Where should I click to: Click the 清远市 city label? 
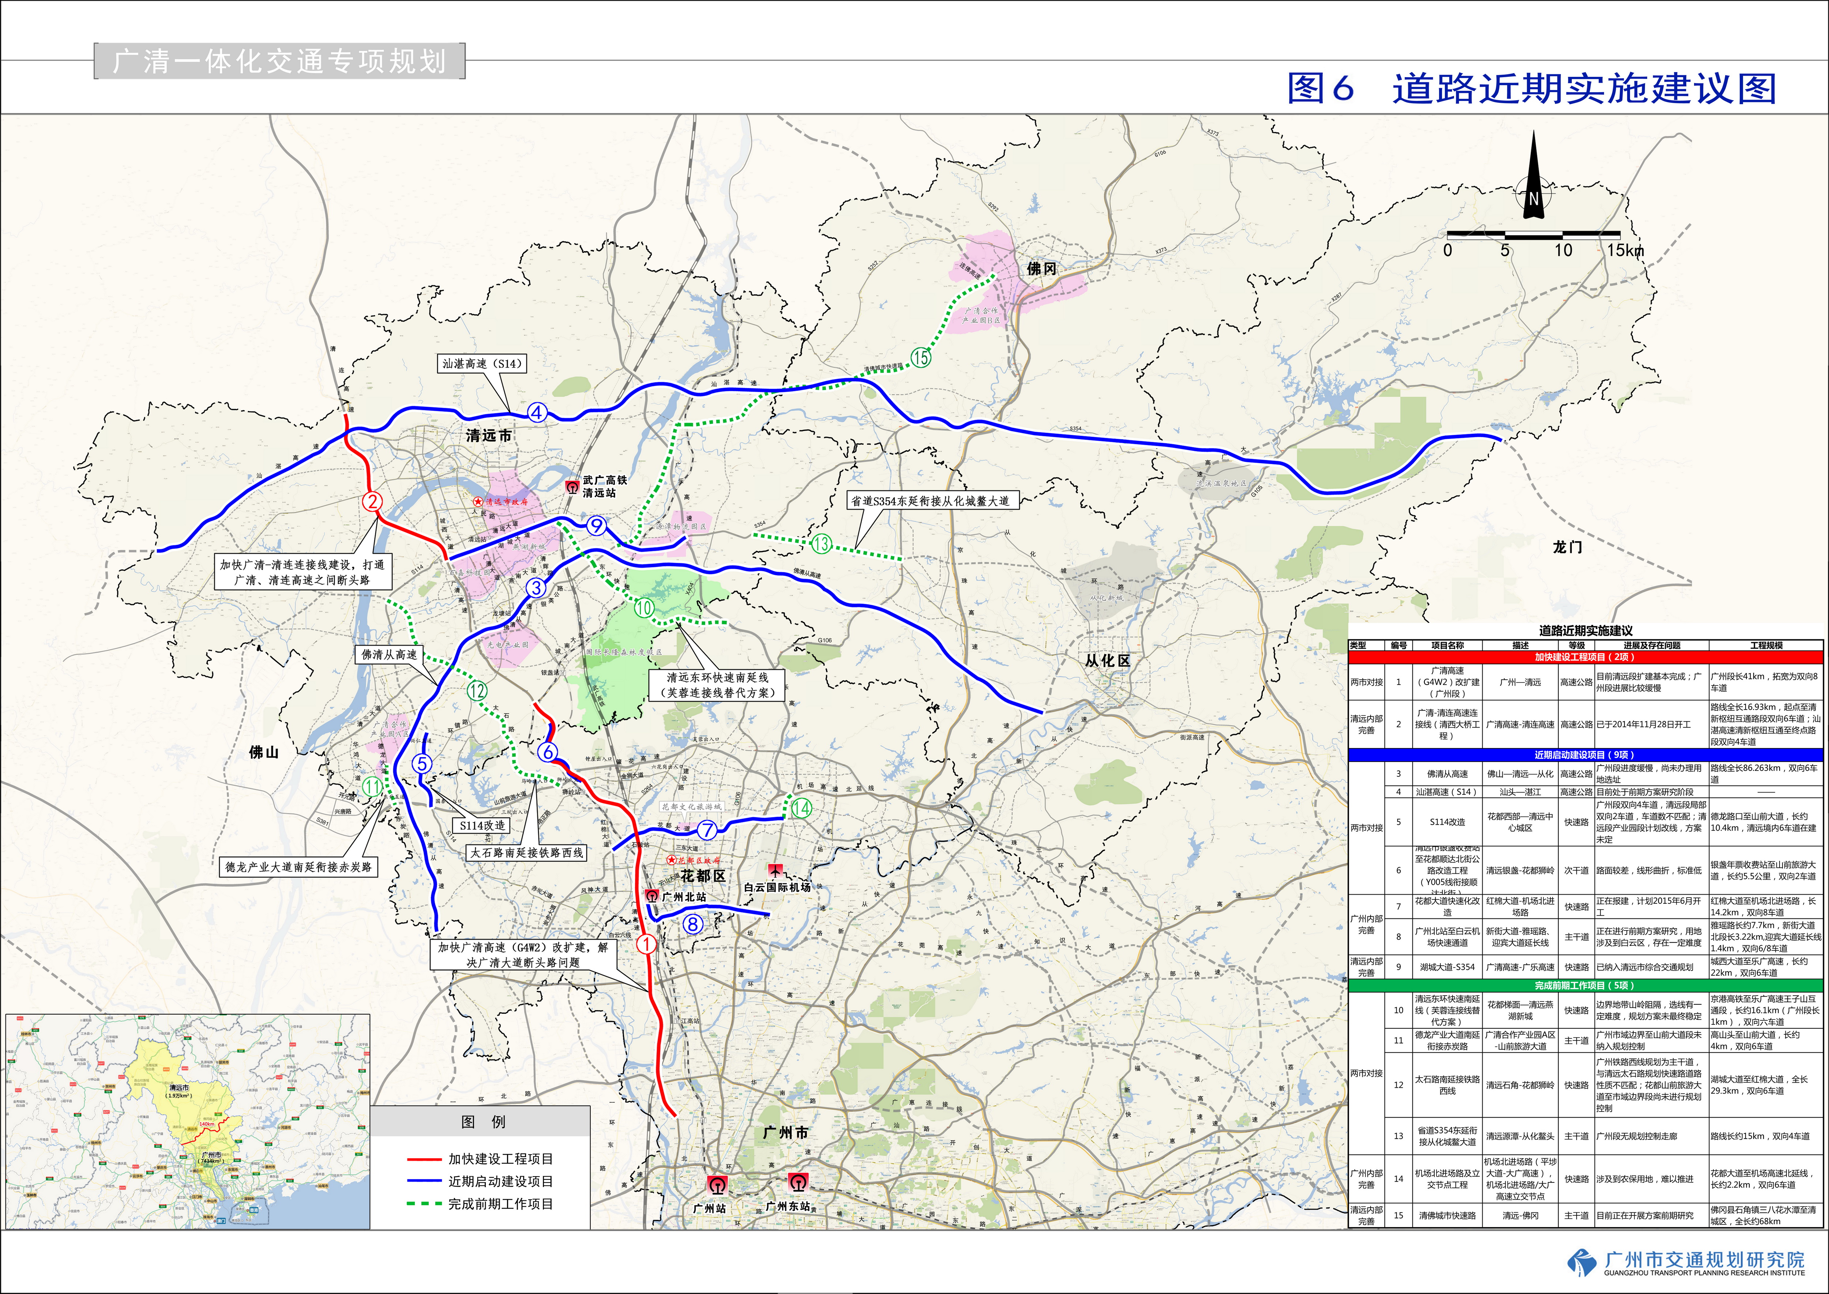click(489, 435)
